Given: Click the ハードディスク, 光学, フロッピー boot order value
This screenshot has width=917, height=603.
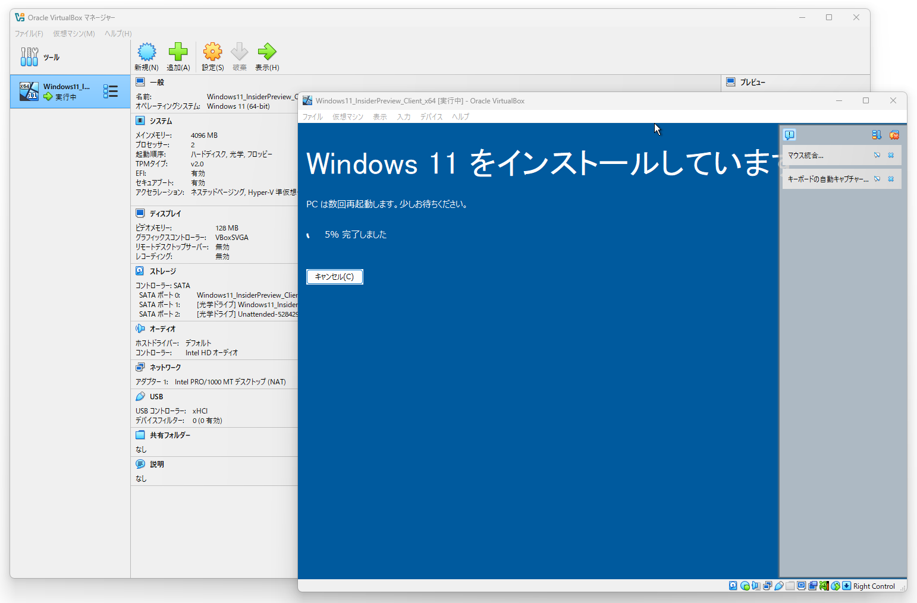Looking at the screenshot, I should [231, 154].
